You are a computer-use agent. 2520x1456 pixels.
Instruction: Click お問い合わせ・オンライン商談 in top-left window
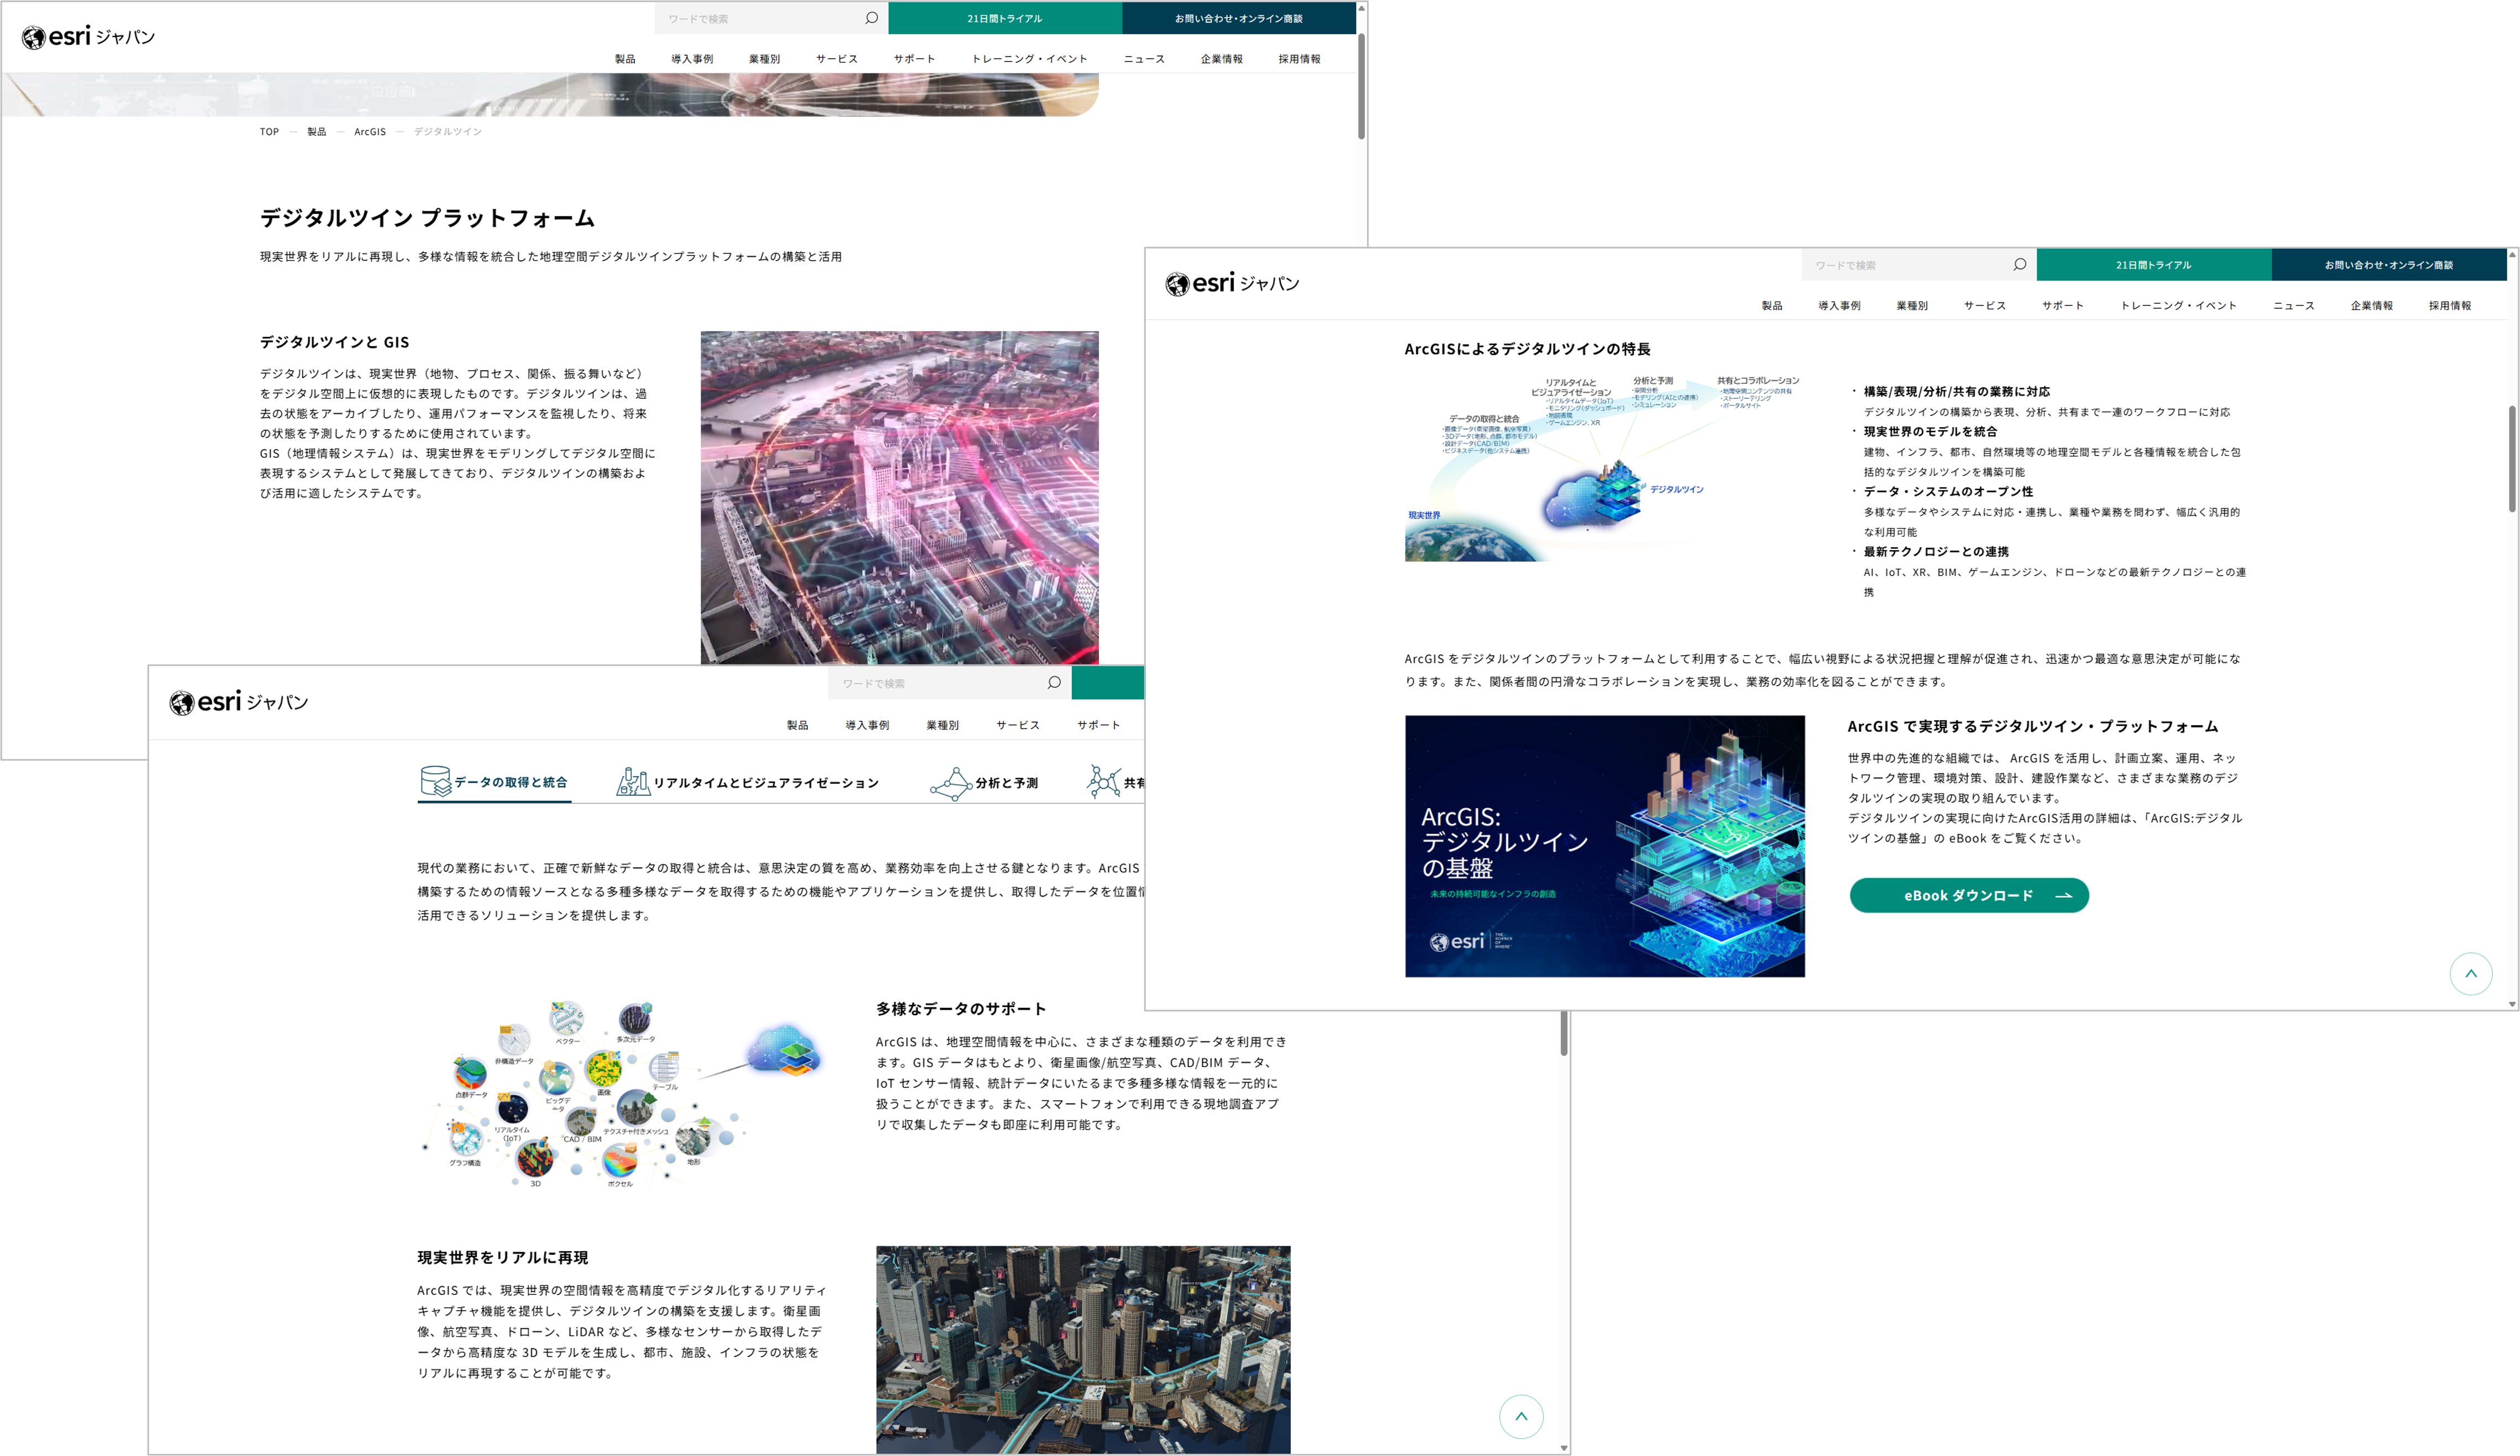tap(1238, 18)
